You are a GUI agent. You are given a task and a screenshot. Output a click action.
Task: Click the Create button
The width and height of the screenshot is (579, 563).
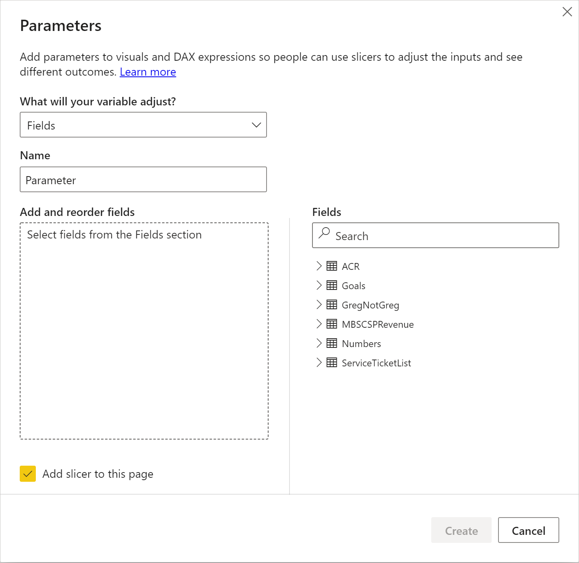coord(461,530)
